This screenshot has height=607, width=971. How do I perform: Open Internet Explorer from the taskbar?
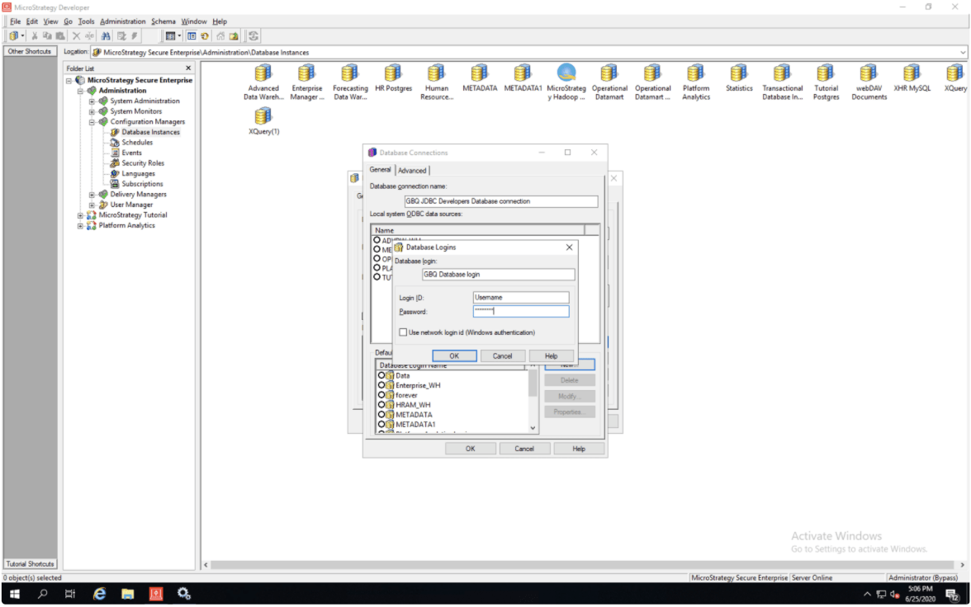tap(100, 594)
